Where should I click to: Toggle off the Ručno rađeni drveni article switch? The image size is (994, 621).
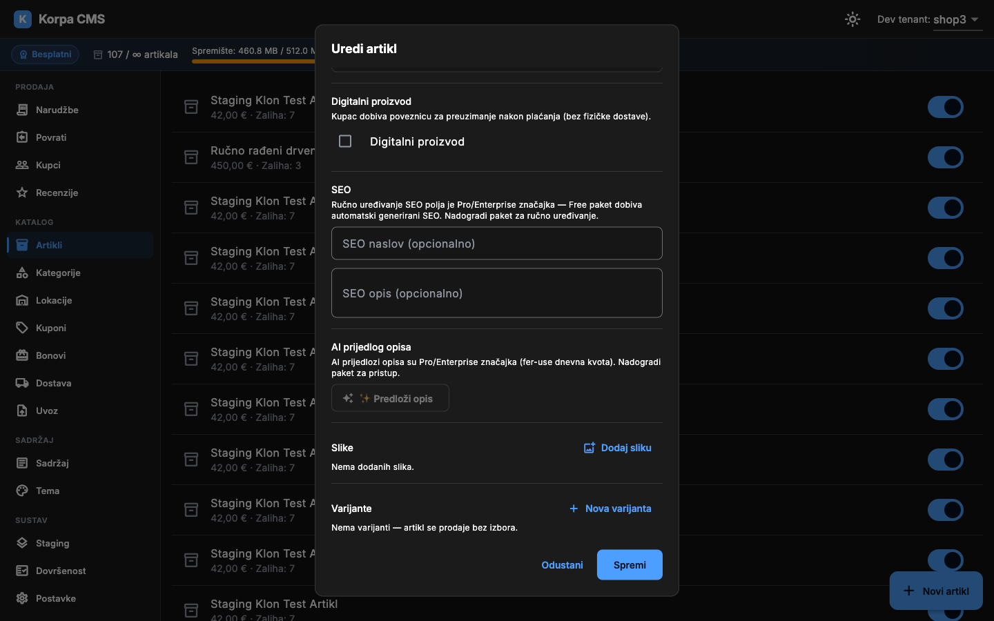(945, 157)
